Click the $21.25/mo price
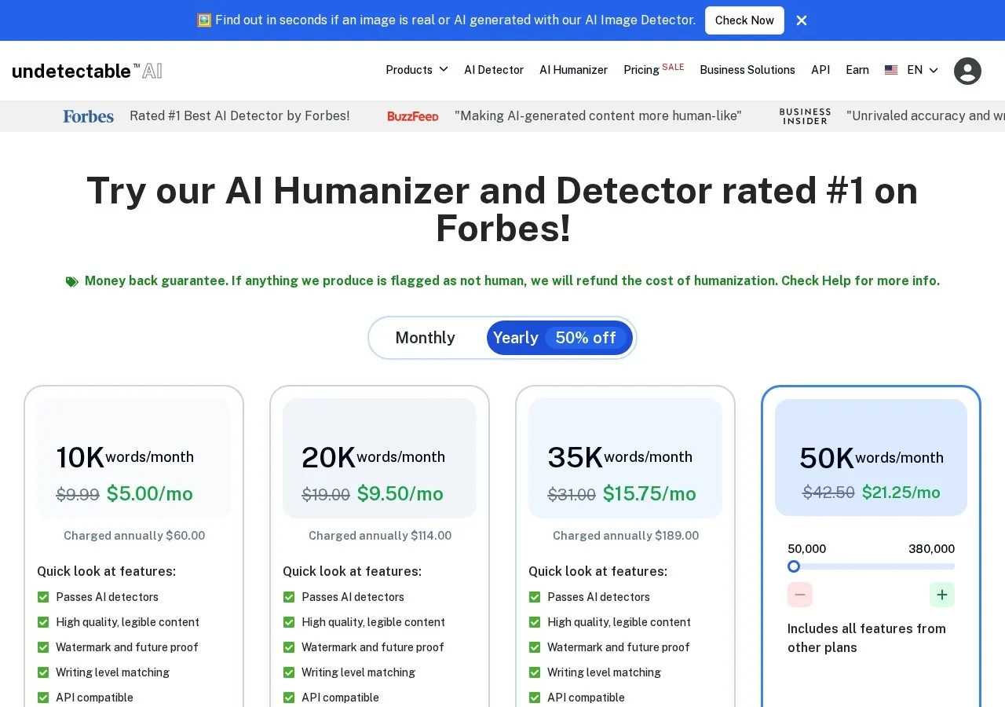The height and width of the screenshot is (707, 1005). (x=901, y=493)
